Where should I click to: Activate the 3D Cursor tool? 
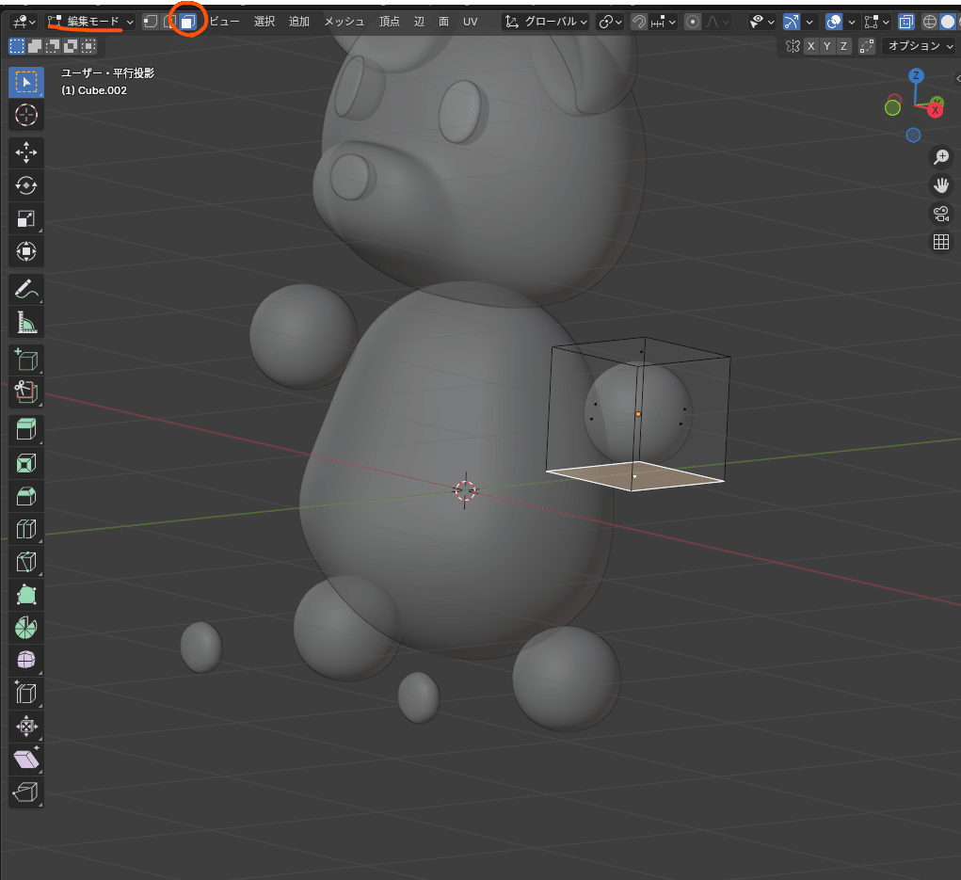(25, 115)
